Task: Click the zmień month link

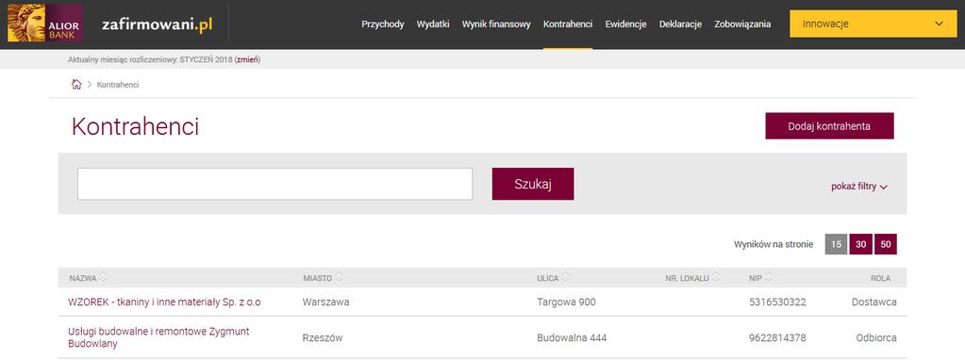Action: tap(247, 59)
